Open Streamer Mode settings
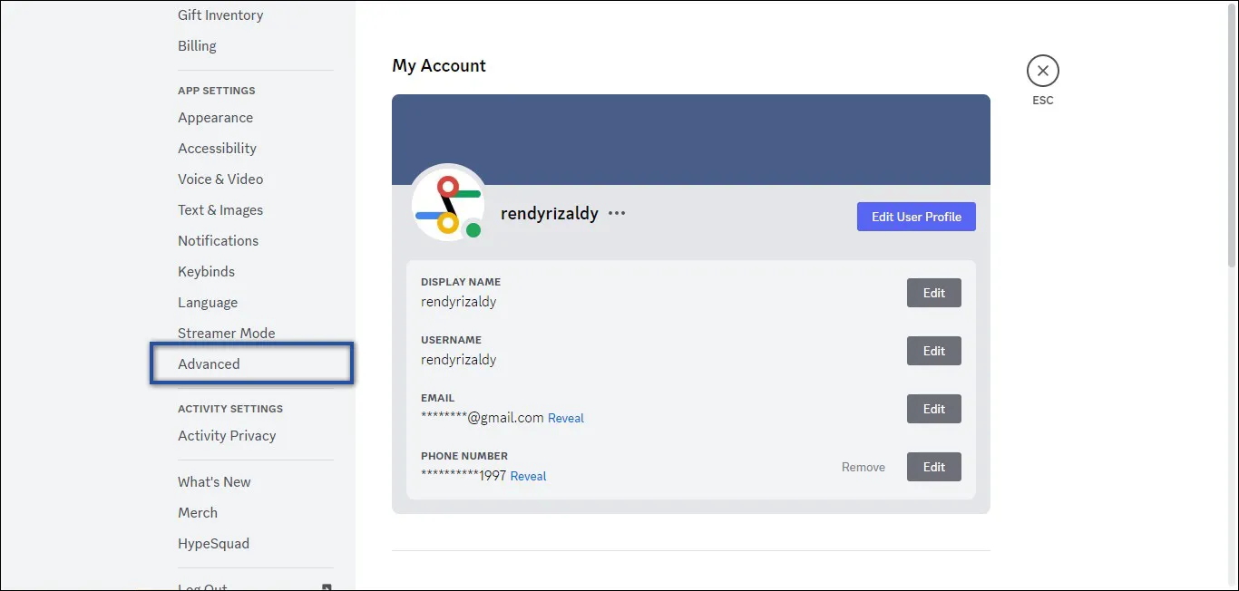This screenshot has height=591, width=1239. coord(226,333)
